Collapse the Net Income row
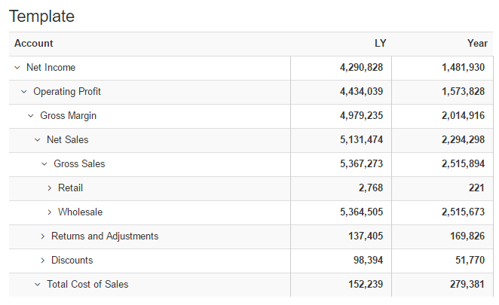The width and height of the screenshot is (499, 305). 17,68
